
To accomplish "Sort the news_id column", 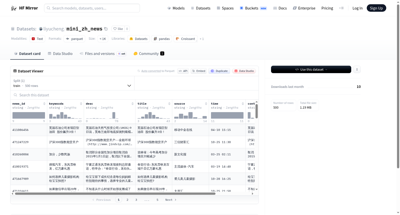I will pyautogui.click(x=44, y=104).
